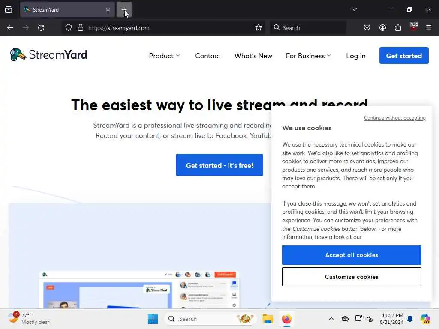
Task: Open Firefox application menu
Action: point(429,28)
